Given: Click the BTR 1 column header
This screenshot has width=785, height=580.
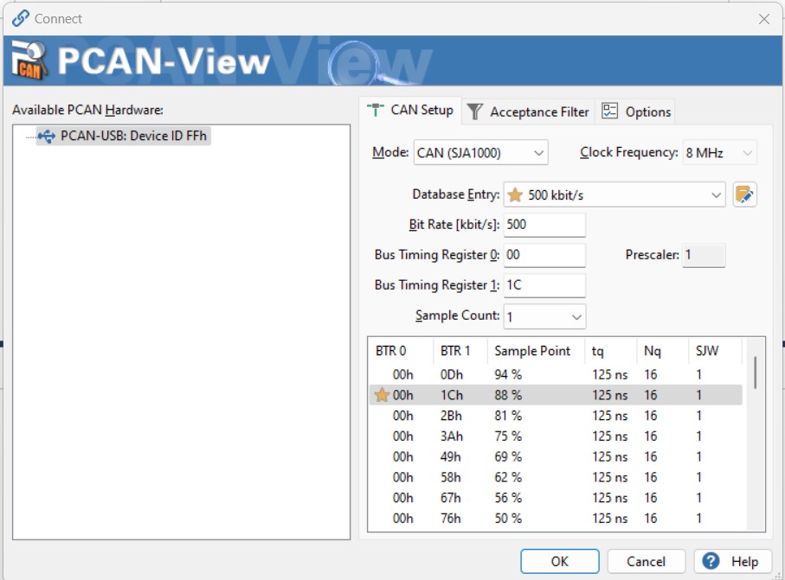Looking at the screenshot, I should tap(460, 350).
